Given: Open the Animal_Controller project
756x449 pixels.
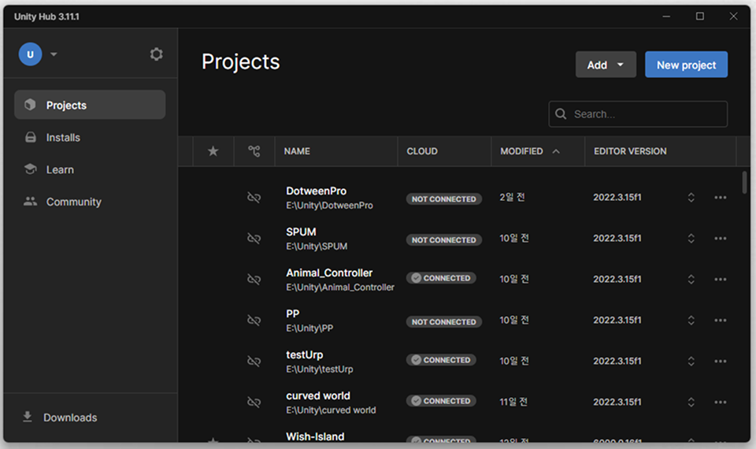Looking at the screenshot, I should tap(329, 273).
